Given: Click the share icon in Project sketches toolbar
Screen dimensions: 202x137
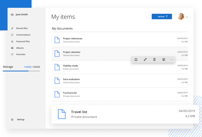Looking at the screenshot, I should (x=136, y=60).
